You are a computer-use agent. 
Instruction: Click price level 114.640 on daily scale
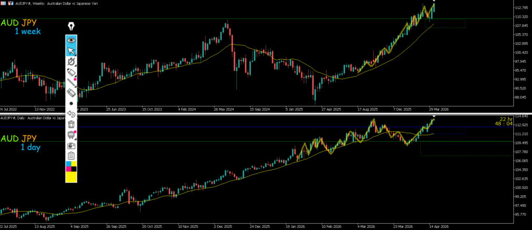(522, 116)
